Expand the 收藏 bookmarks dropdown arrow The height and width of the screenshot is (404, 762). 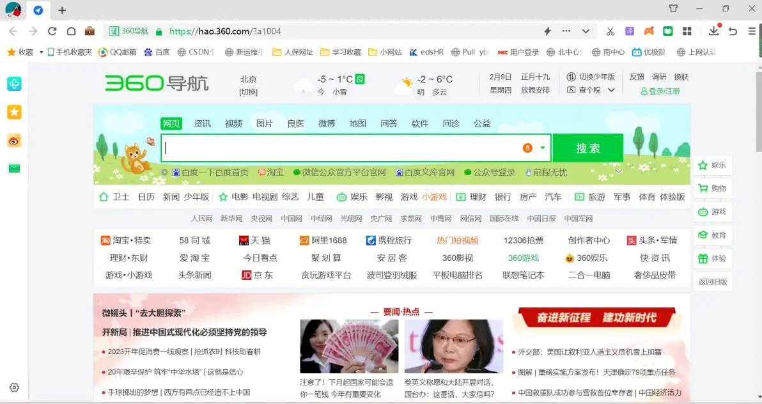click(x=42, y=52)
